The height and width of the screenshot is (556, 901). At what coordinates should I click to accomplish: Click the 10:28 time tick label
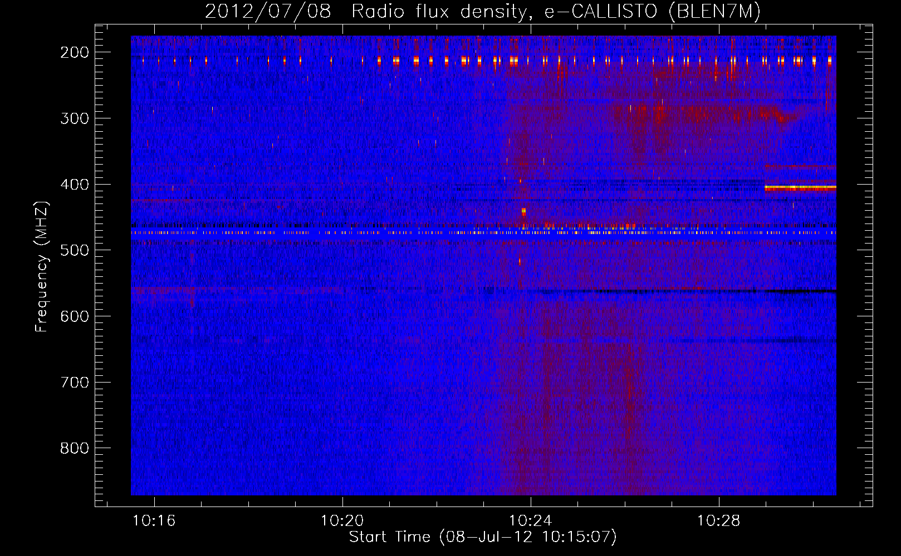coord(719,520)
